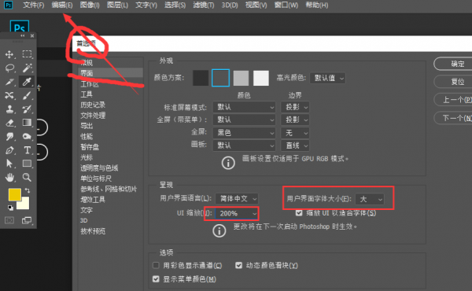Select the Rectangle shape tool
This screenshot has height=291, width=472.
(x=27, y=164)
